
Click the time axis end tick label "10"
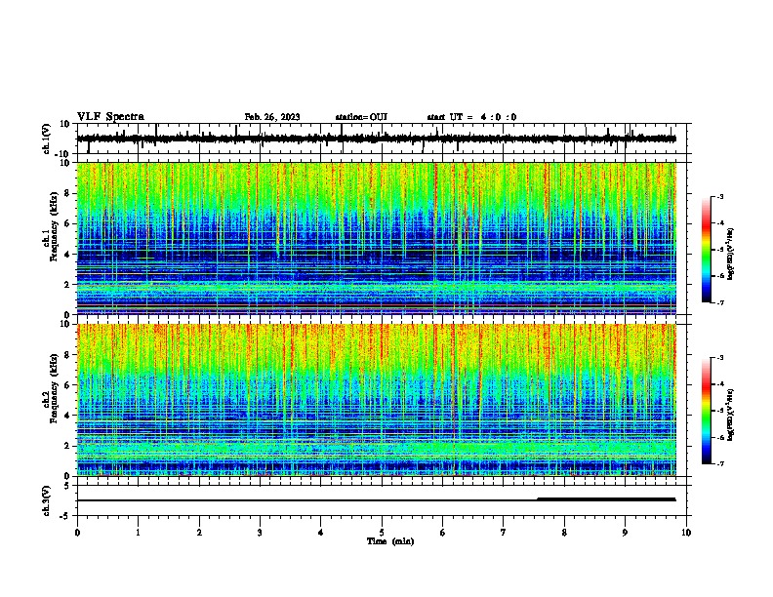[686, 533]
